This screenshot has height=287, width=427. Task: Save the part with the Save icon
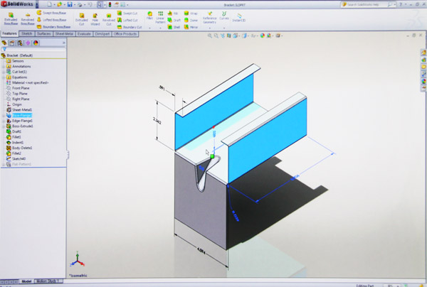tap(70, 4)
